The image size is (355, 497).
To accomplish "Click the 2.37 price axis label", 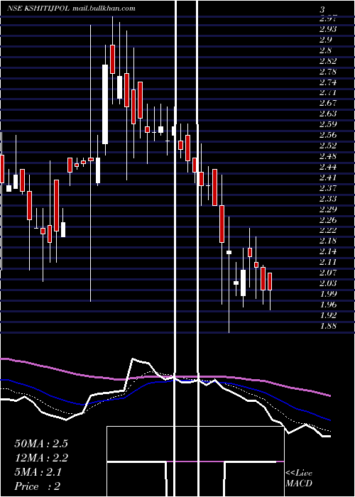I will coord(328,188).
